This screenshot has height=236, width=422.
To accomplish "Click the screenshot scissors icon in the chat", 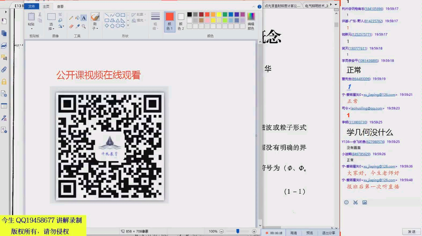I will 356,202.
